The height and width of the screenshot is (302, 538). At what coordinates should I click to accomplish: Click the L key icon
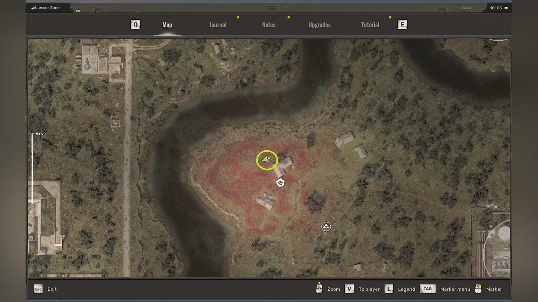(x=389, y=289)
